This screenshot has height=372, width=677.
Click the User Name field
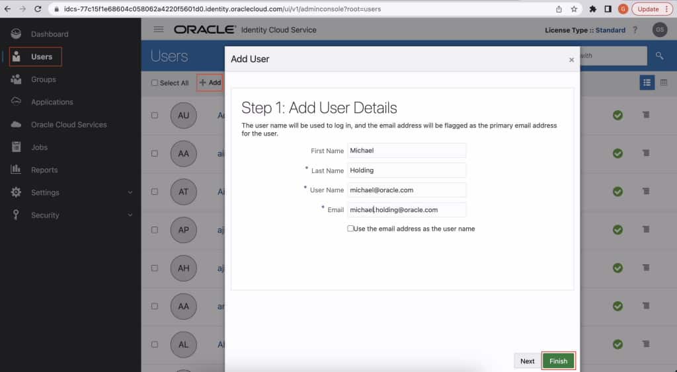tap(407, 190)
